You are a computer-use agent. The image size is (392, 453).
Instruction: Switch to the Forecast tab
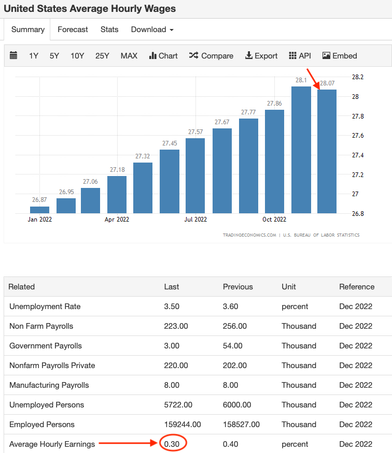73,30
